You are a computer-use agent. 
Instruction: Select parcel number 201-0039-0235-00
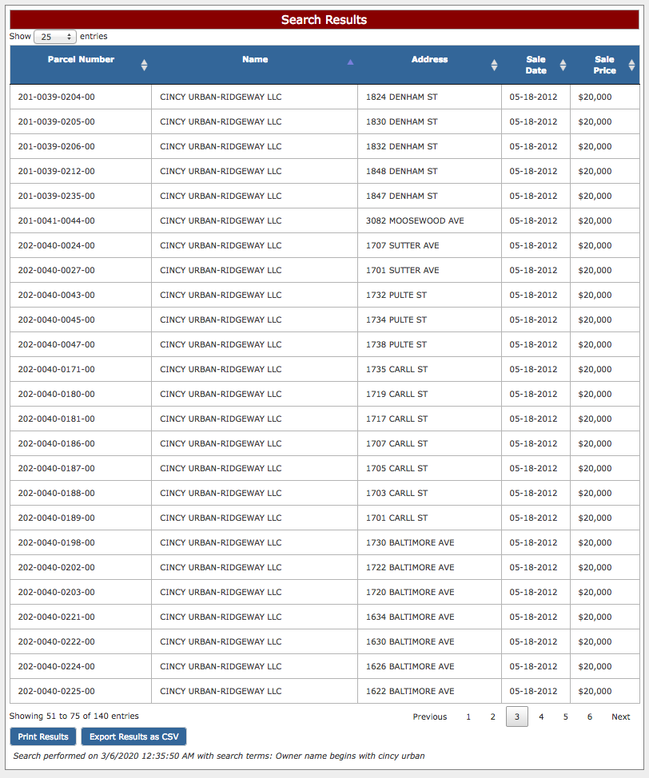point(57,196)
